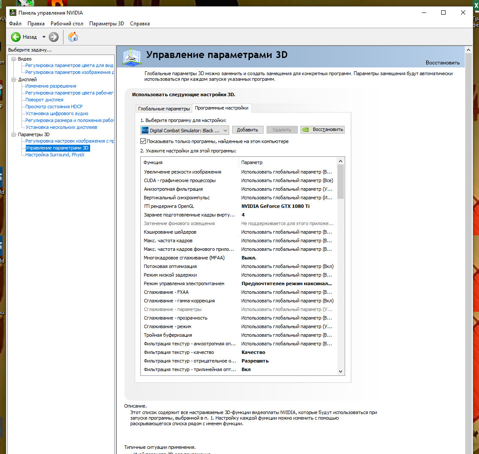This screenshot has height=454, width=479.
Task: Click value 4 for pre-rendered VR frames
Action: click(x=243, y=215)
